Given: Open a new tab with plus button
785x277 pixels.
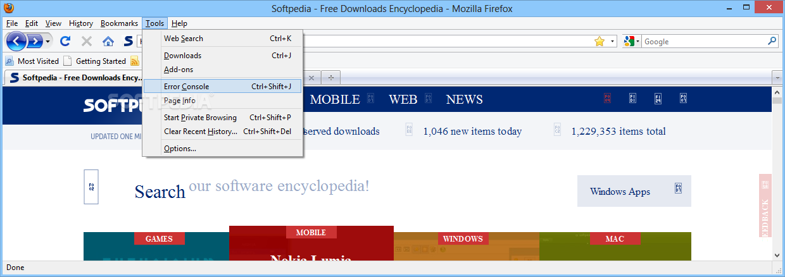Looking at the screenshot, I should [x=330, y=77].
